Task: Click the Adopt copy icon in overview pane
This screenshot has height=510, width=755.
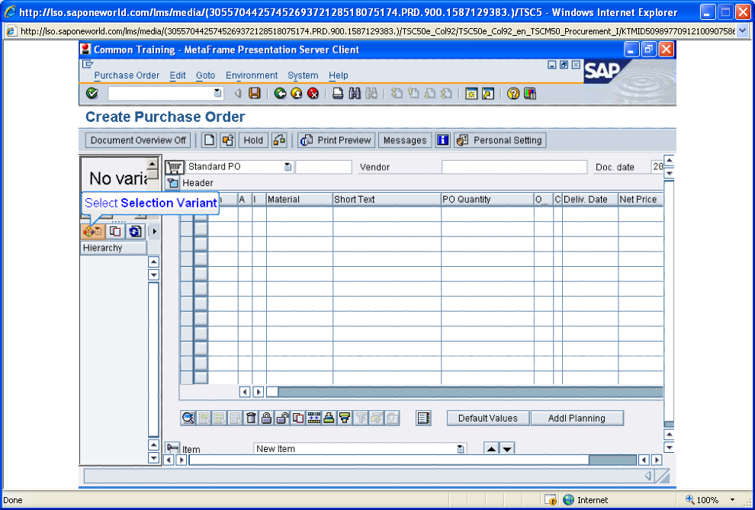Action: tap(114, 232)
